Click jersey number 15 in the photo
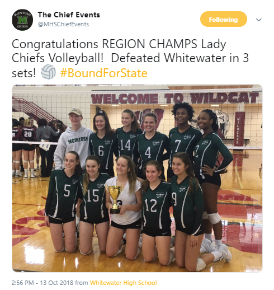Screen dimensions: 274x290 click(x=93, y=195)
